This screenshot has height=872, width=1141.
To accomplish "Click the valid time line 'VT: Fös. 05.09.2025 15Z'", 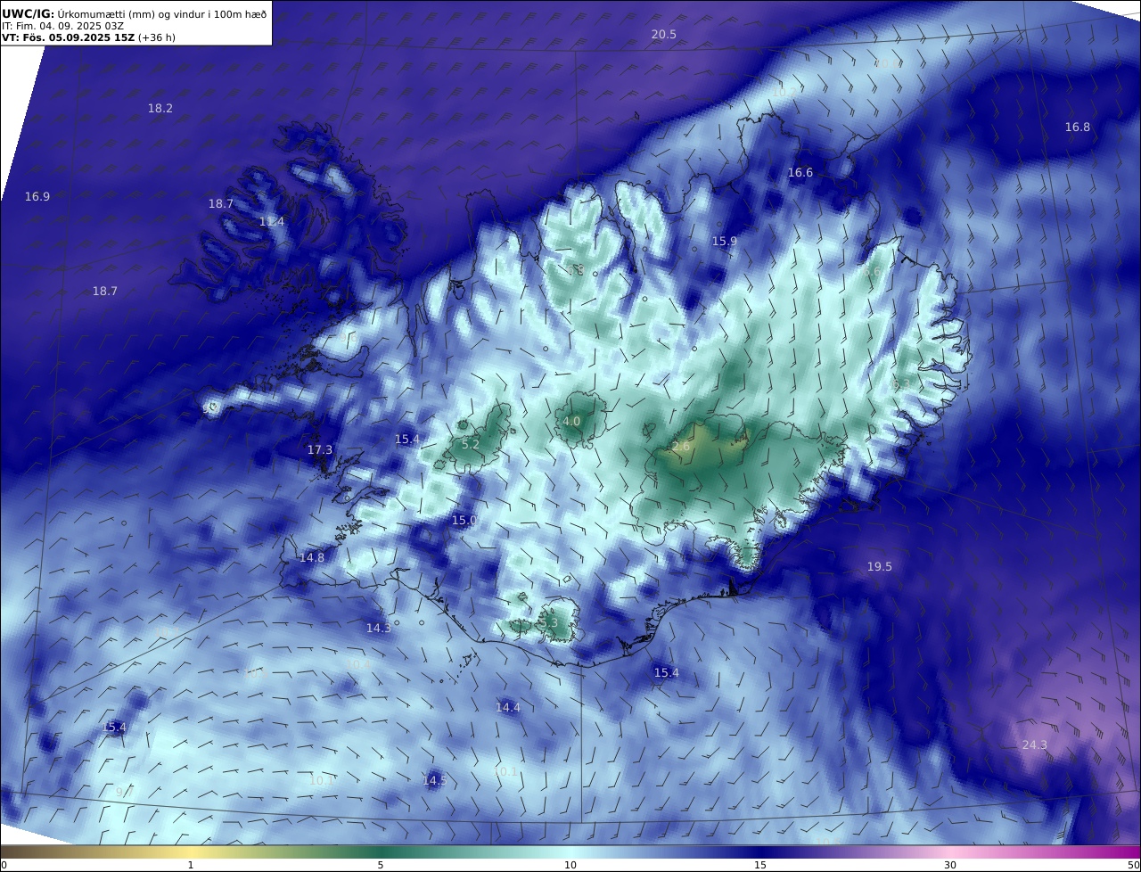I will [x=67, y=37].
